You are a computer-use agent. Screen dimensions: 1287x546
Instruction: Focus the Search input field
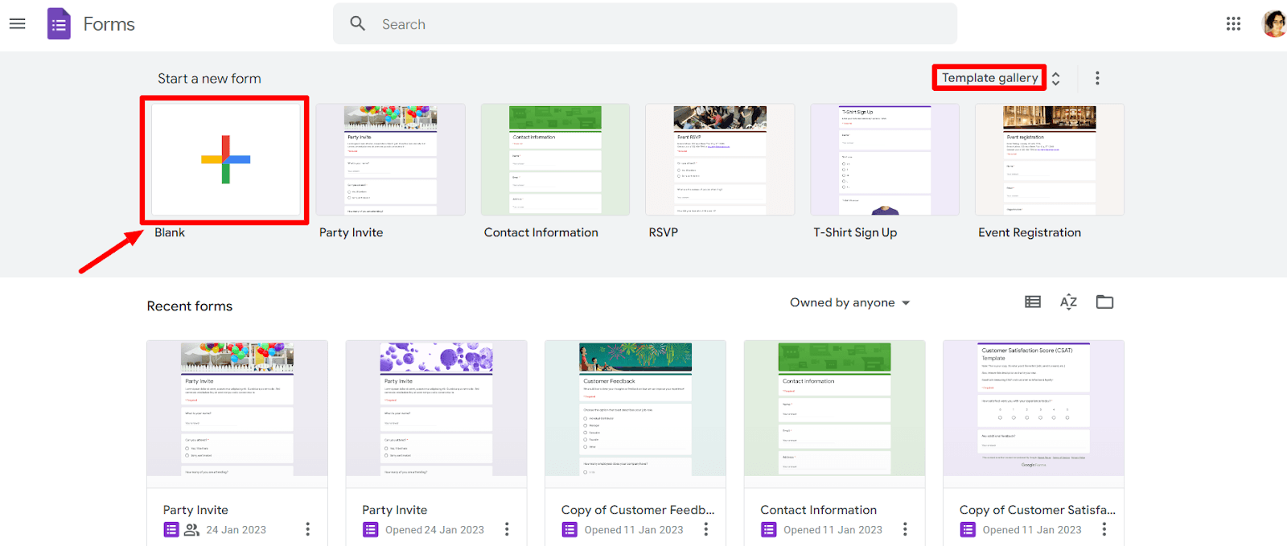point(645,24)
